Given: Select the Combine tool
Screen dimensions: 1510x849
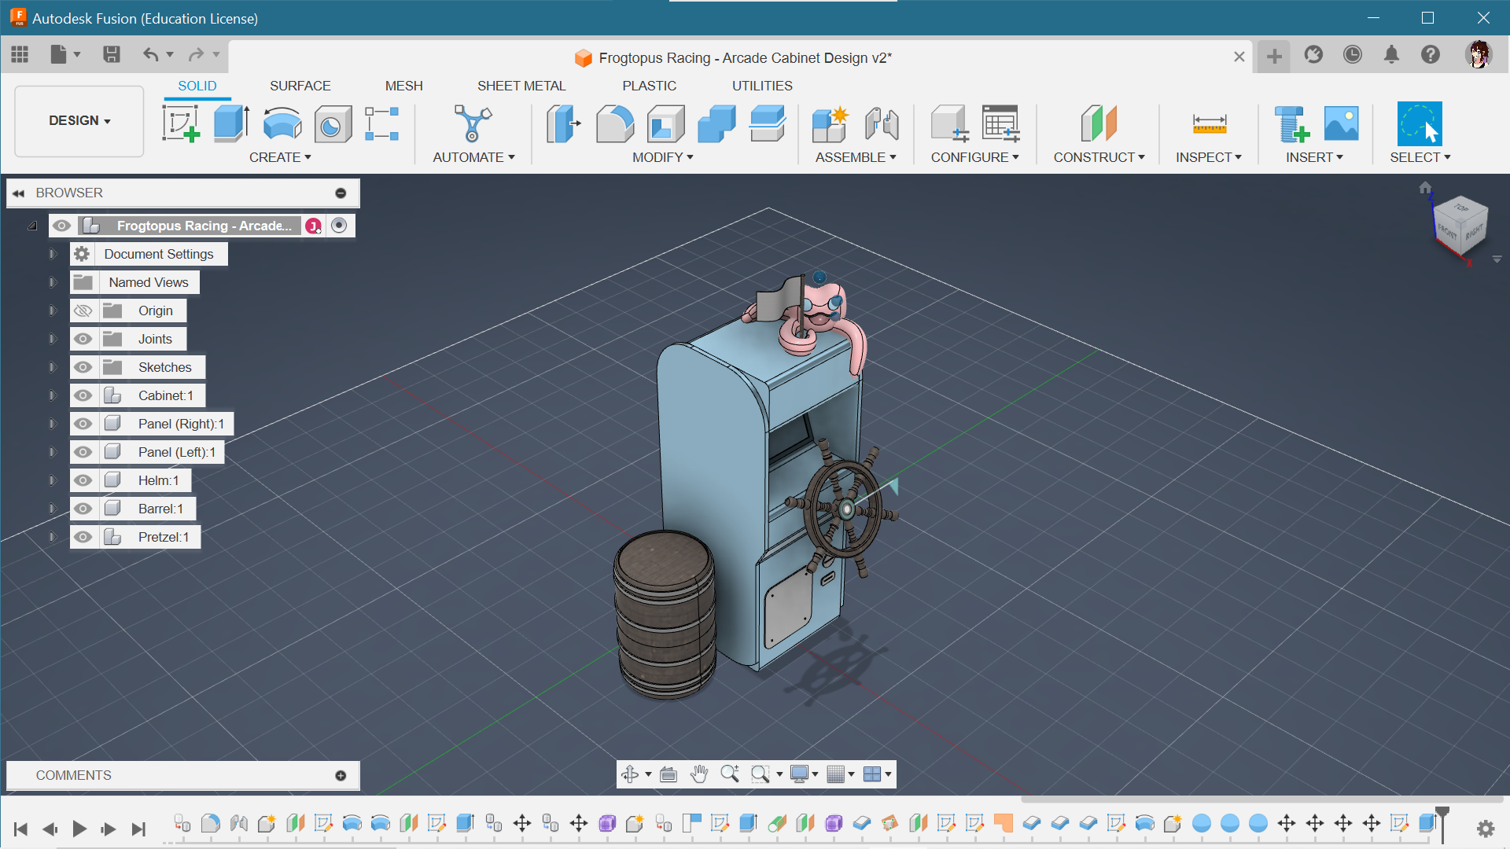Looking at the screenshot, I should 716,123.
